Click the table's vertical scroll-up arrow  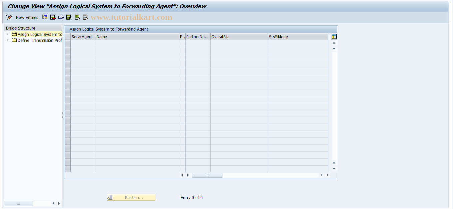[334, 43]
